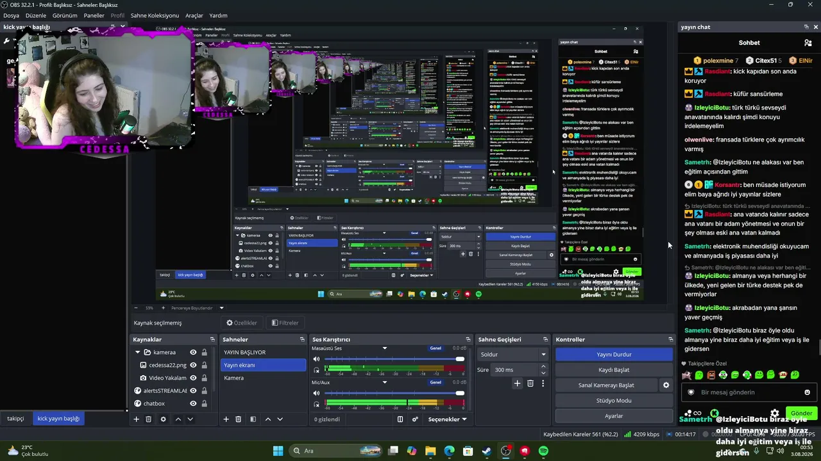The width and height of the screenshot is (821, 461).
Task: Lock the kameraa group
Action: click(205, 352)
